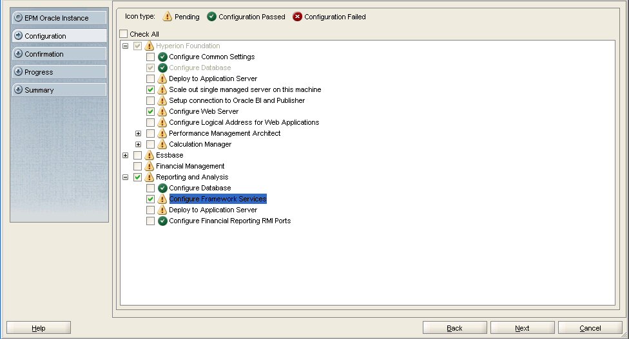Go Back to previous page
Image resolution: width=629 pixels, height=339 pixels.
tap(454, 328)
